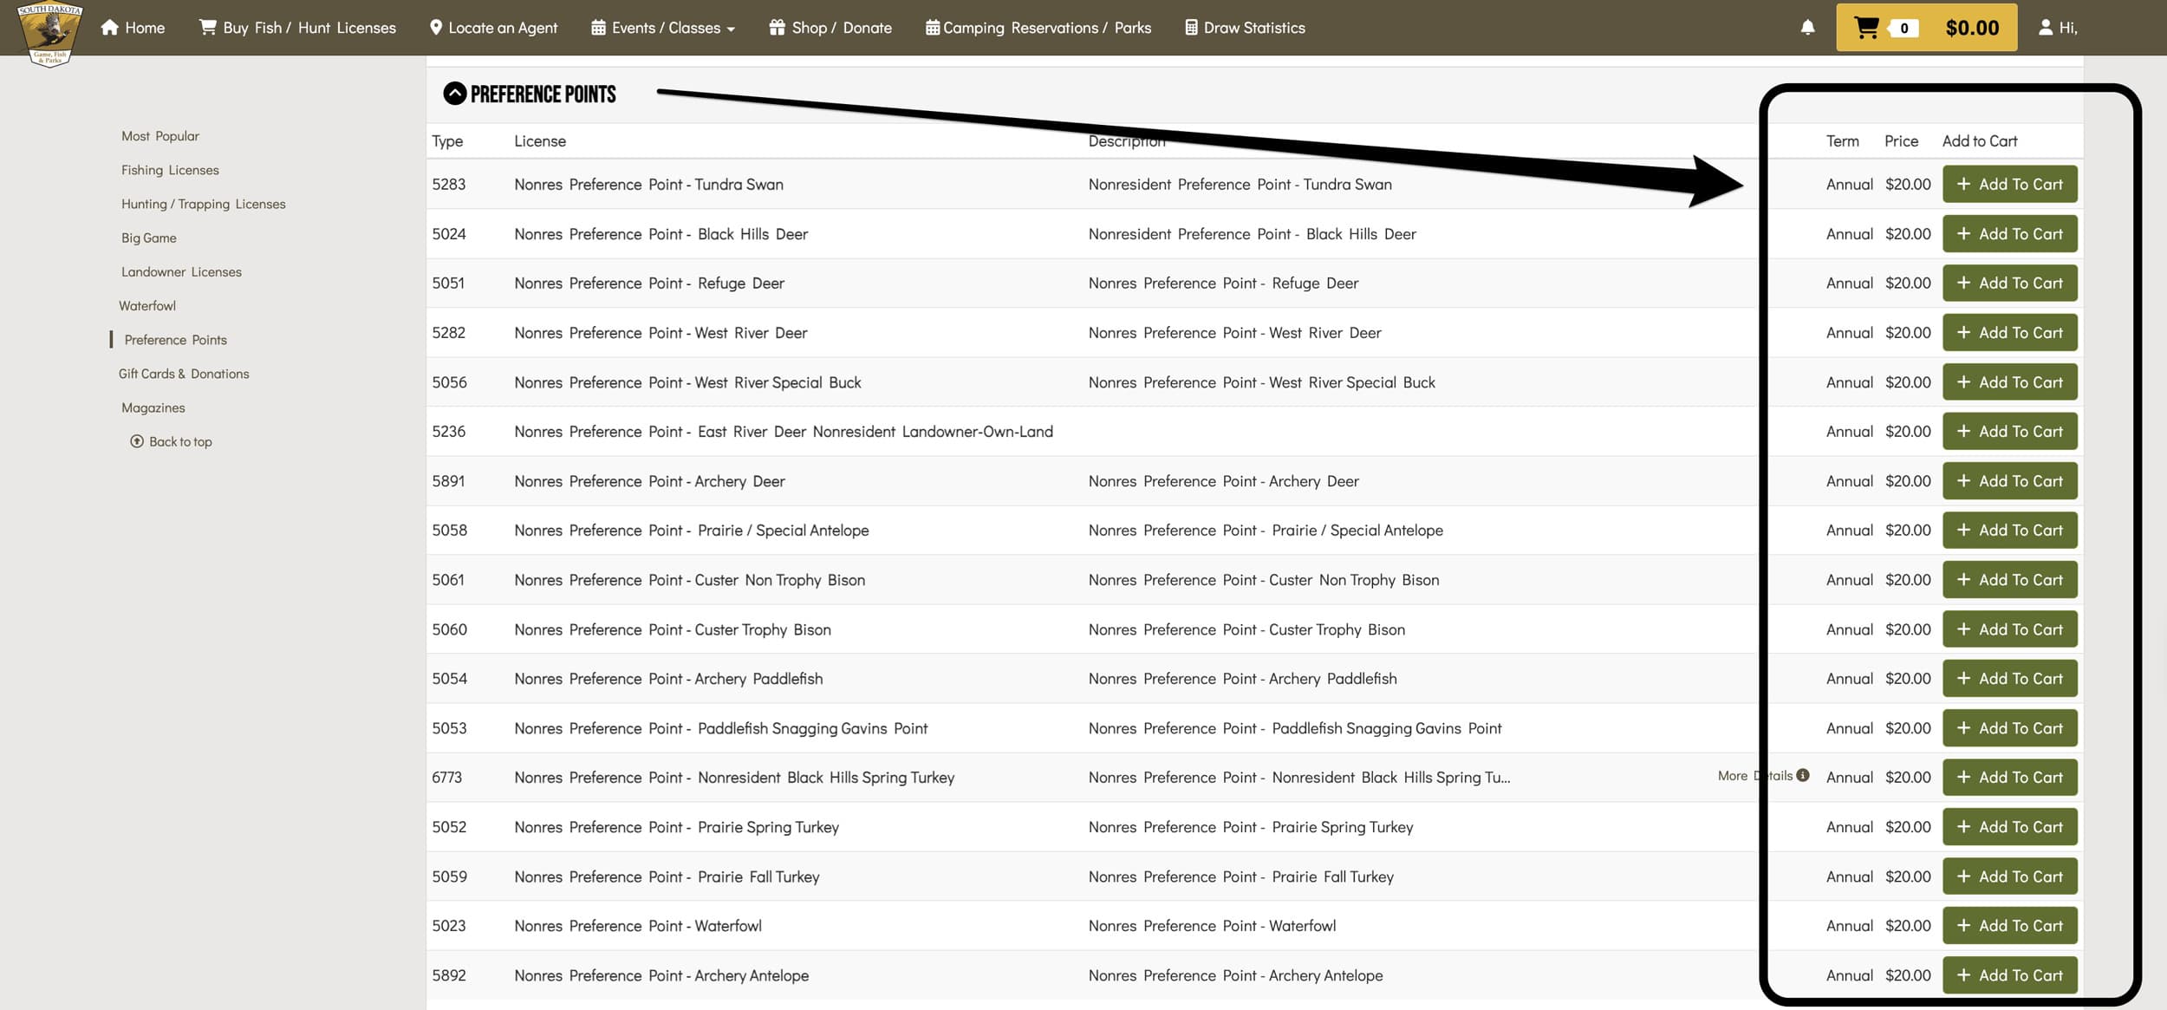This screenshot has height=1010, width=2167.
Task: Add Prairie Spring Turkey point to cart
Action: click(x=2009, y=826)
